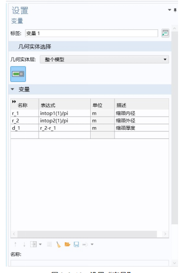This screenshot has width=184, height=273.
Task: Click the 缩颈外径 description cell
Action: point(141,121)
